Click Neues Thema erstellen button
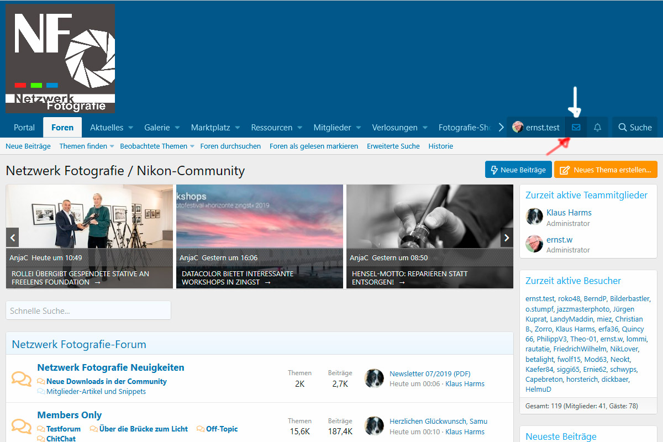The height and width of the screenshot is (442, 663). 606,170
